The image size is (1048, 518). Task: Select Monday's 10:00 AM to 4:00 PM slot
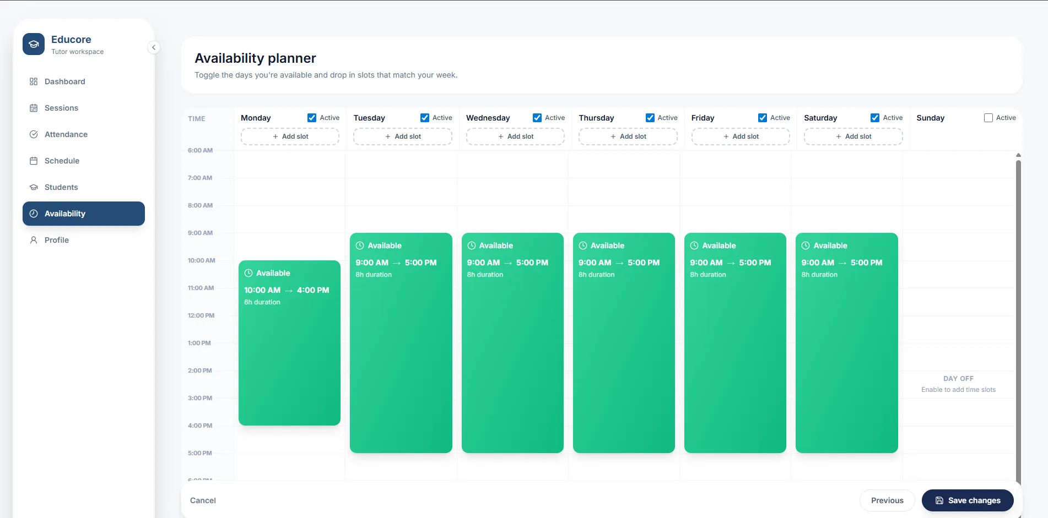289,343
